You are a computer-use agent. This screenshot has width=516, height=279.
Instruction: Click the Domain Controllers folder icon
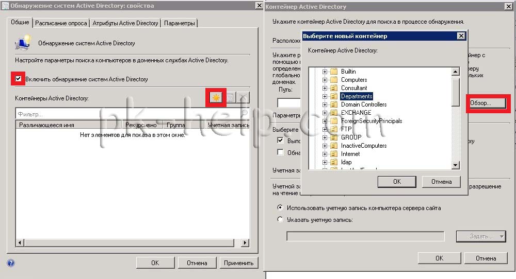point(334,104)
